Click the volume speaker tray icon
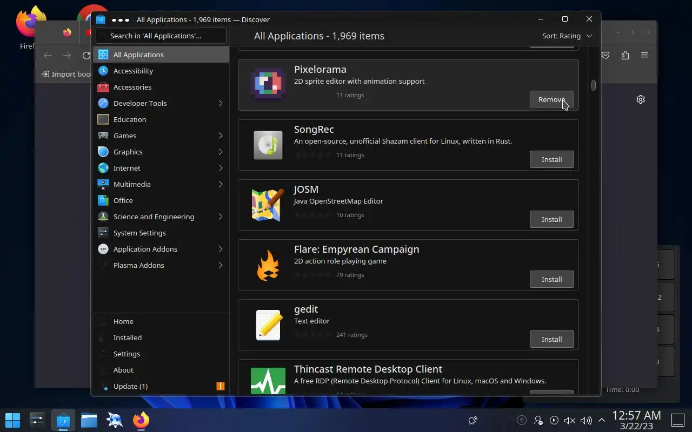692x432 pixels. 585,420
